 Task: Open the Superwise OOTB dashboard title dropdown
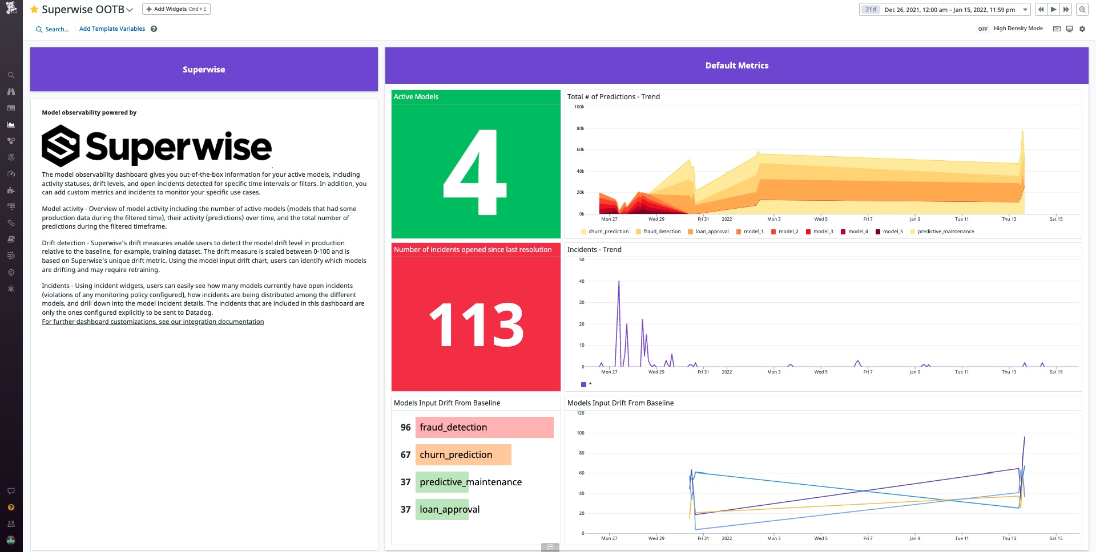click(130, 10)
